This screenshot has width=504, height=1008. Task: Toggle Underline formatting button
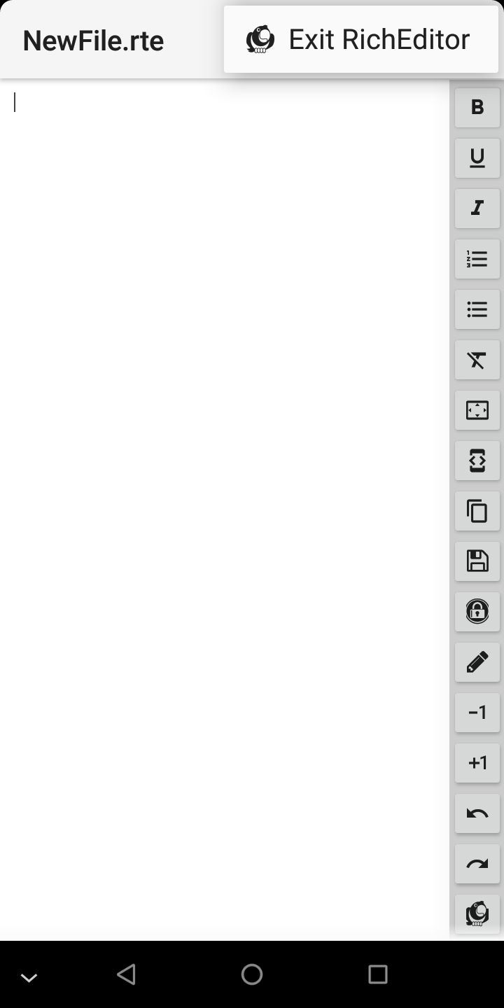click(x=477, y=158)
